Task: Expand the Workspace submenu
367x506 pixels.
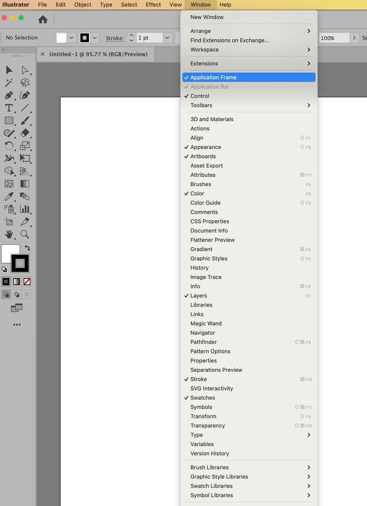Action: [x=249, y=49]
